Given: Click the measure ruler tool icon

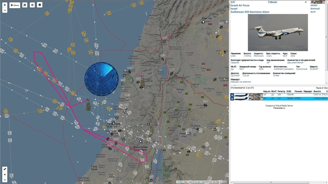Looking at the screenshot, I should [5, 169].
